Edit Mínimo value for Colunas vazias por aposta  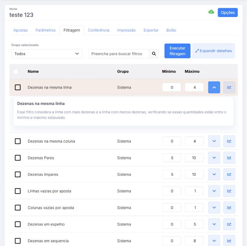(171, 208)
